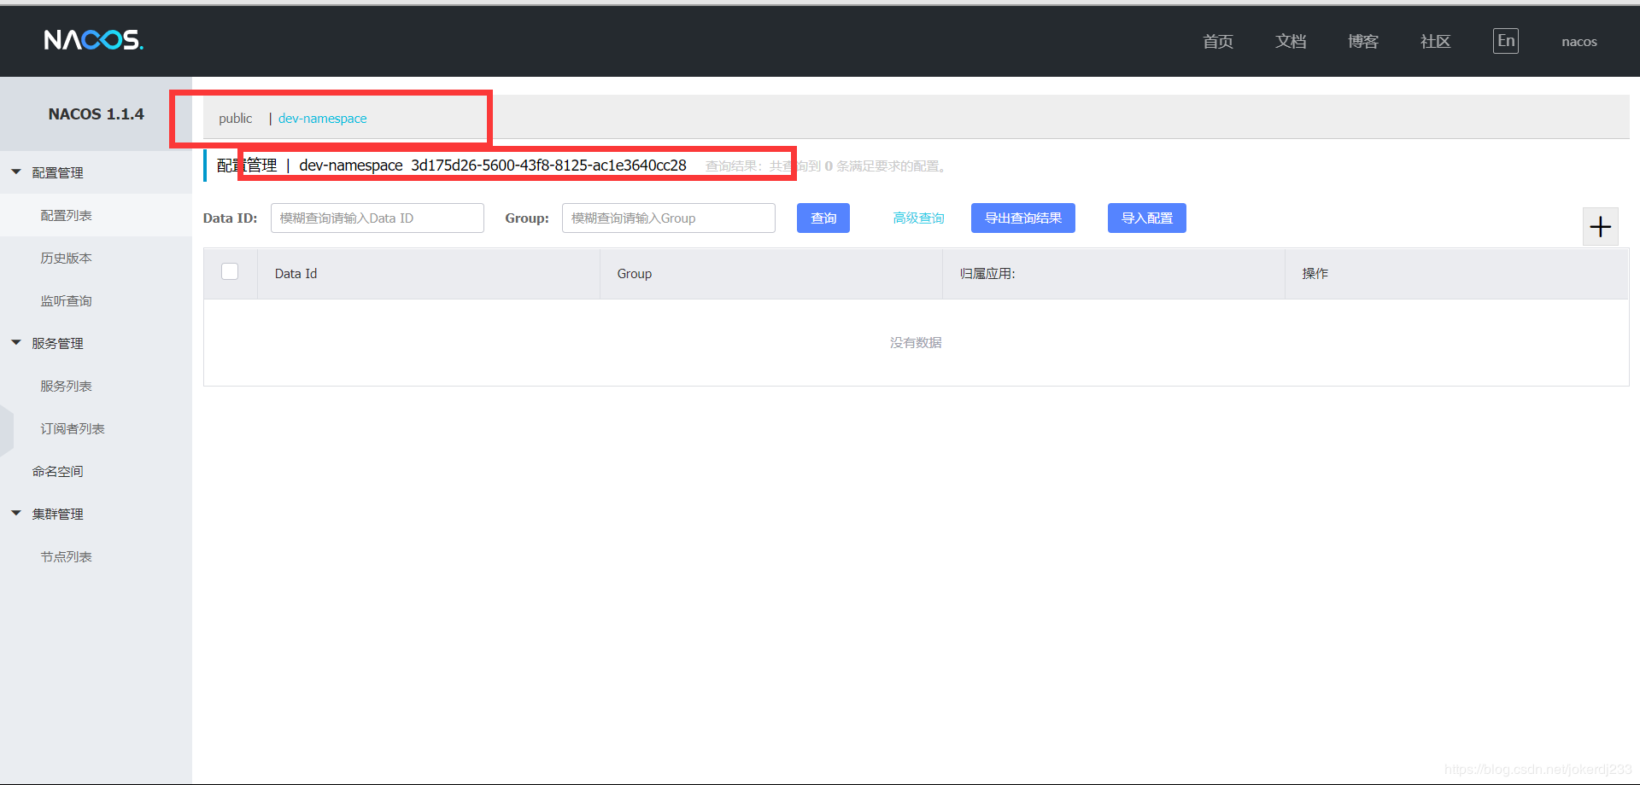Switch to the public namespace tab
Viewport: 1640px width, 785px height.
(x=235, y=119)
